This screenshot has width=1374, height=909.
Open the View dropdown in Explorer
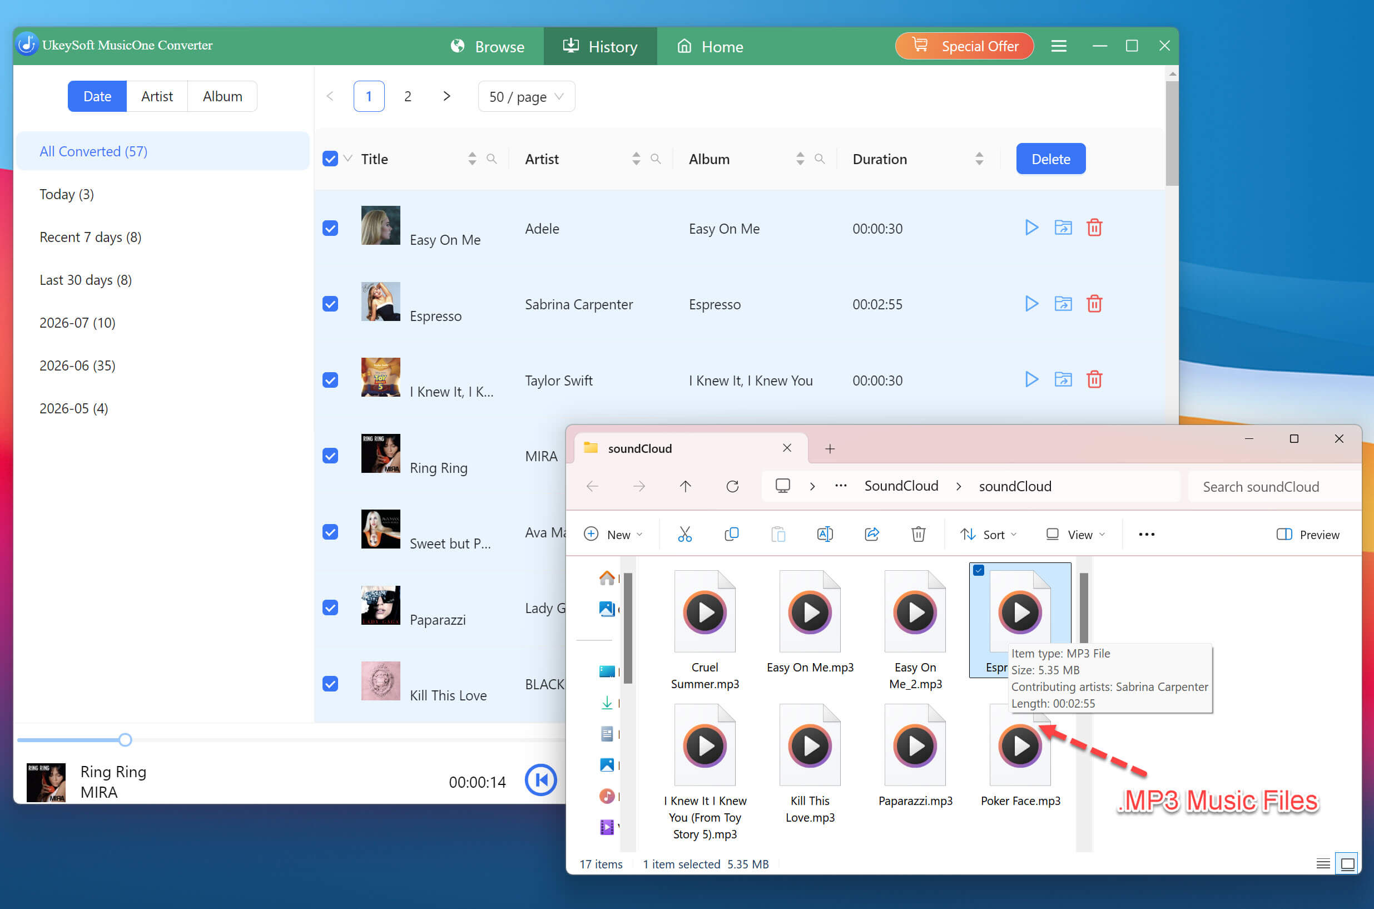tap(1075, 535)
